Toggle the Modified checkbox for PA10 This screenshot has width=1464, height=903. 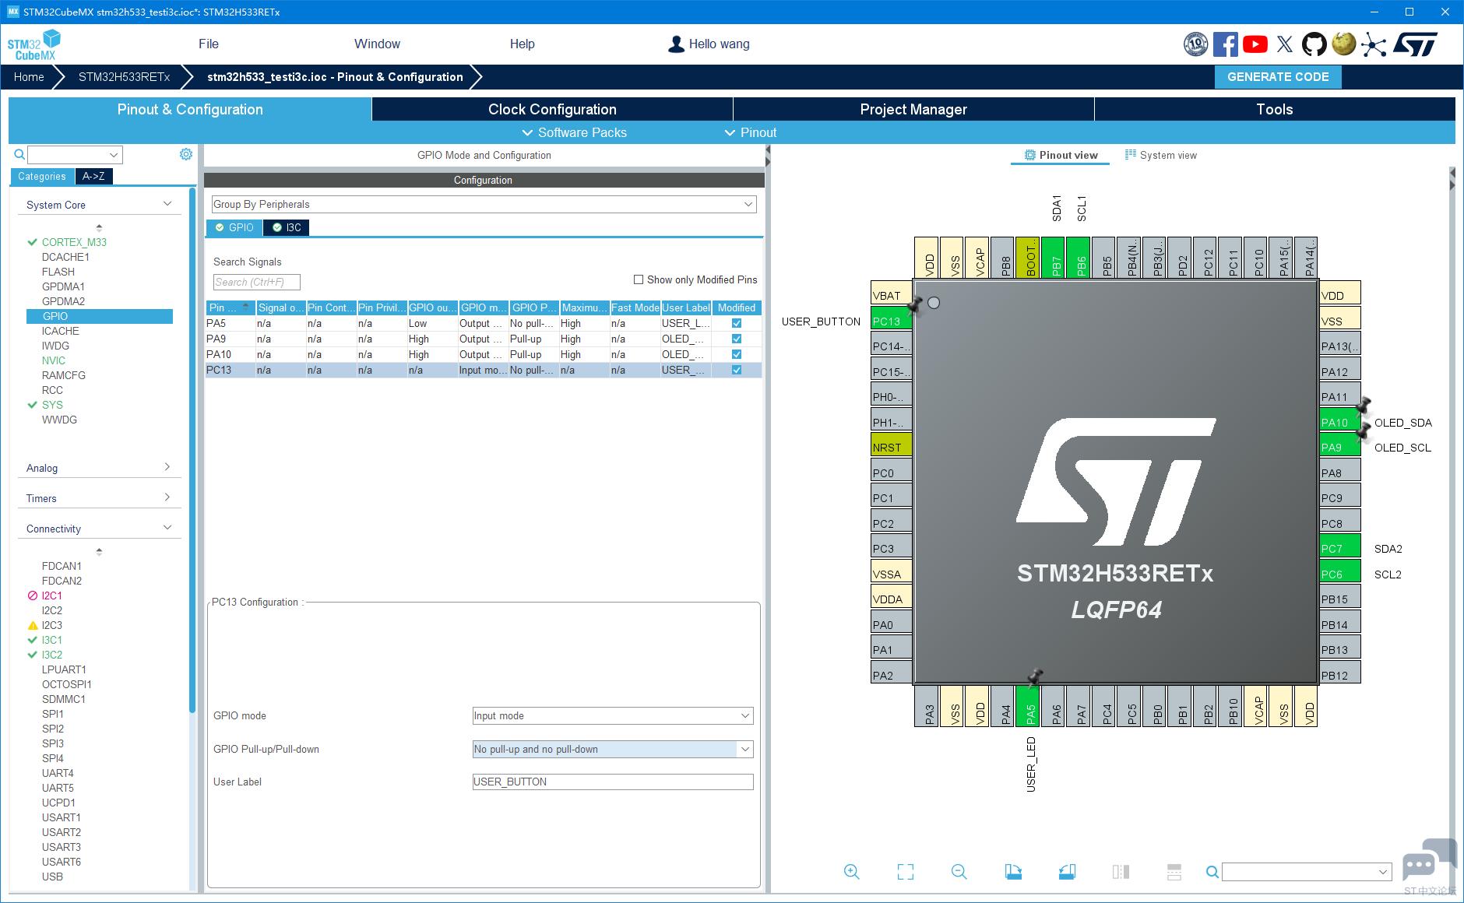tap(737, 354)
